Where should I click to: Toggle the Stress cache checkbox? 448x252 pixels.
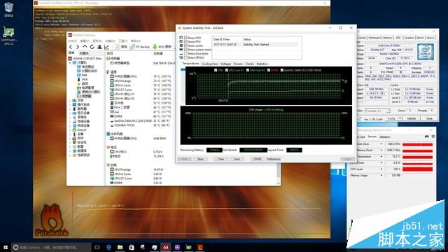click(185, 45)
